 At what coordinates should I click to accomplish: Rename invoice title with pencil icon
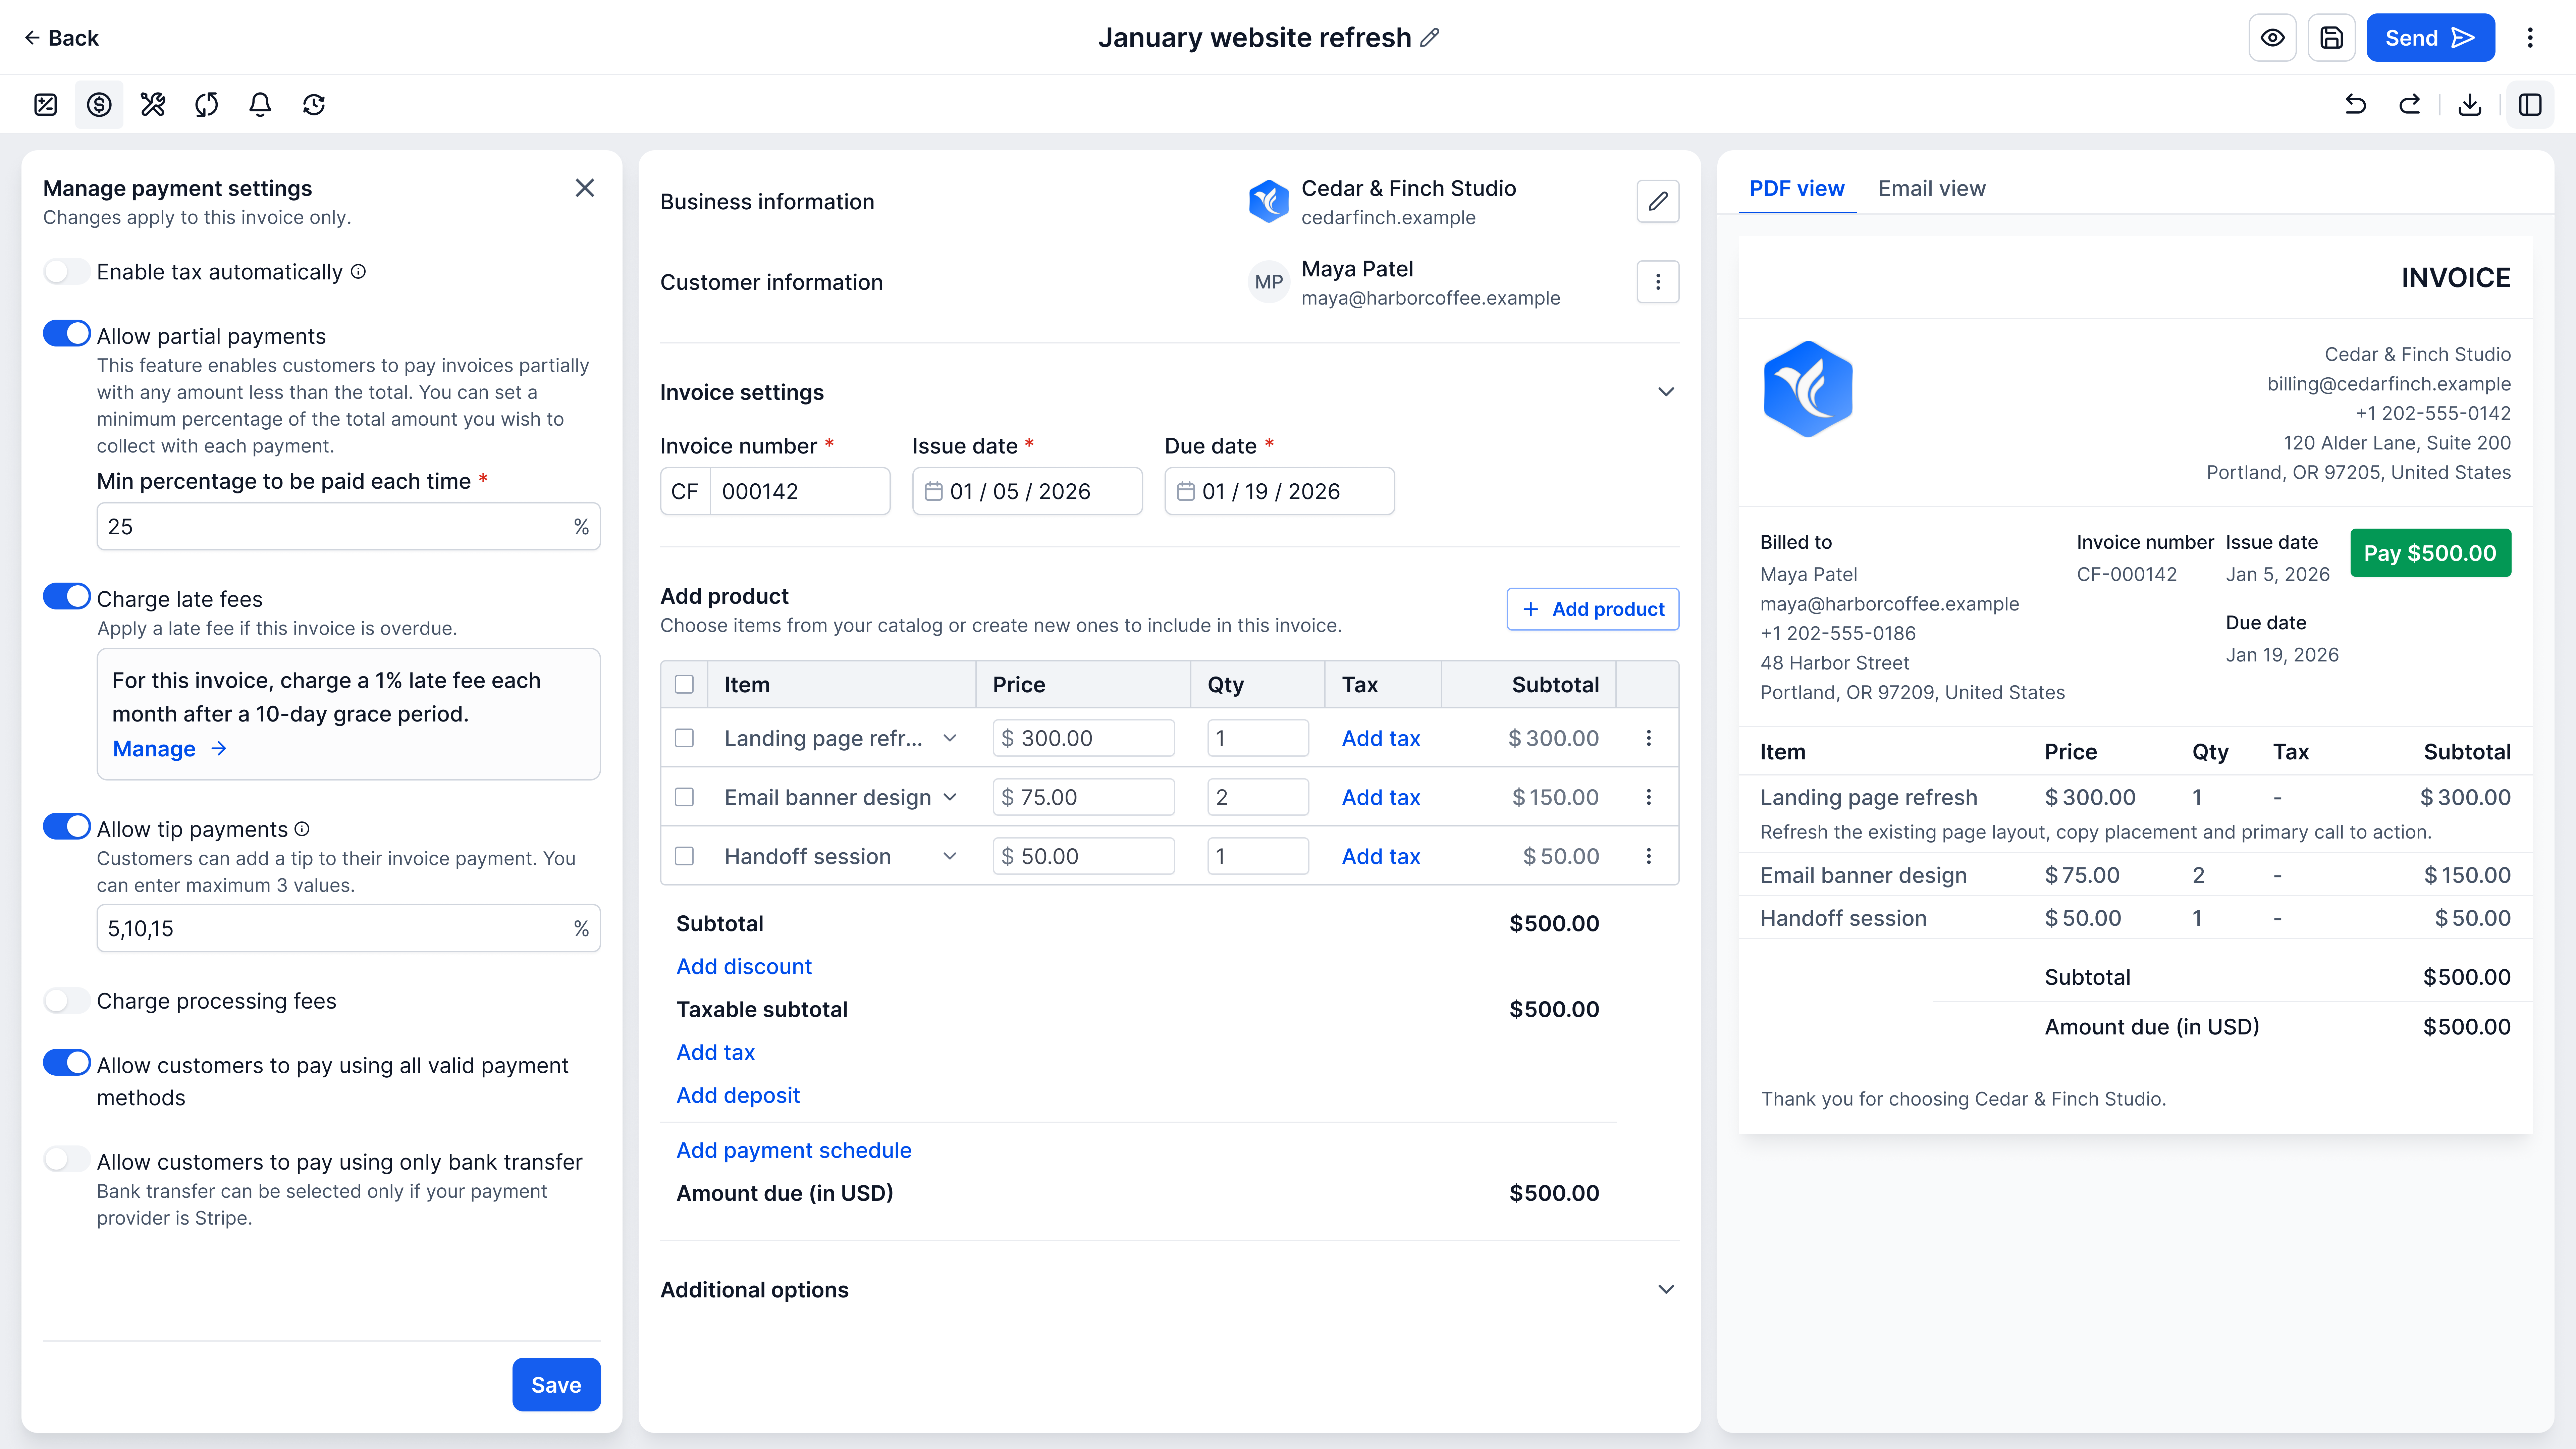click(x=1430, y=38)
